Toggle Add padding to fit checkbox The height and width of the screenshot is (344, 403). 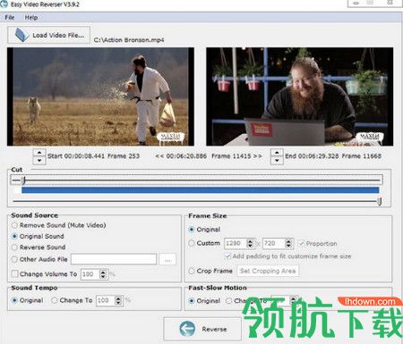[x=287, y=256]
